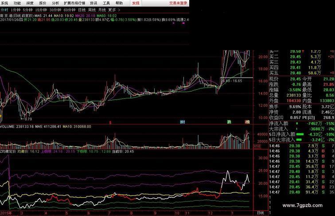
Task: Click the 买五 bid row
Action: [301, 73]
